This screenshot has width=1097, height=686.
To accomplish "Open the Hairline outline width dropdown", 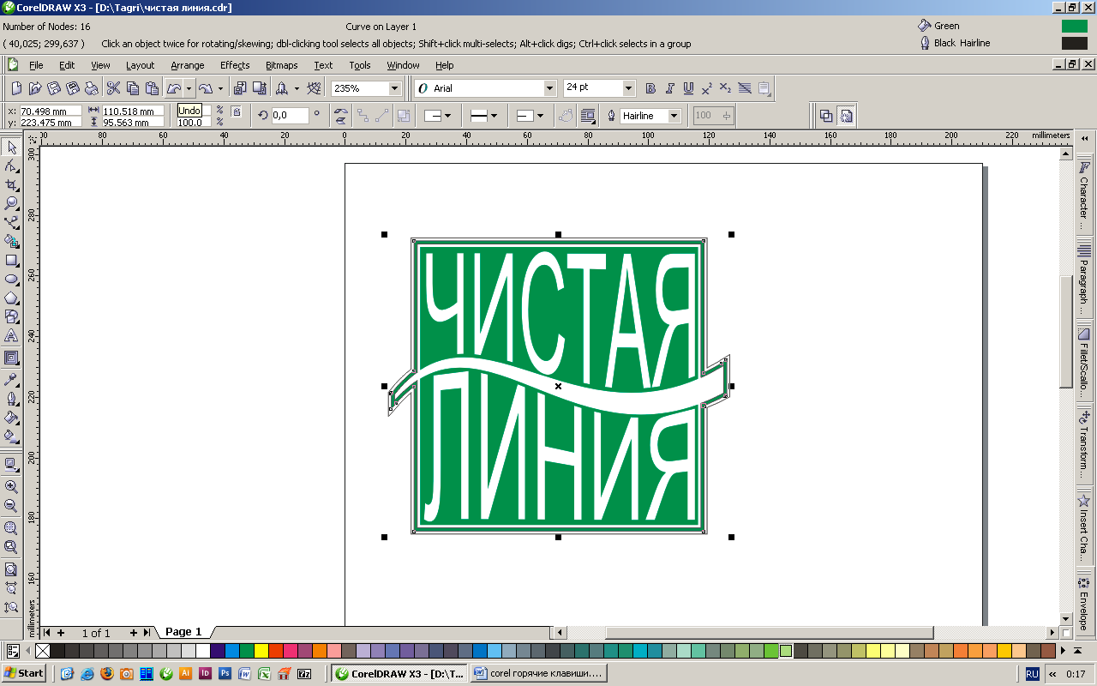I will (674, 116).
